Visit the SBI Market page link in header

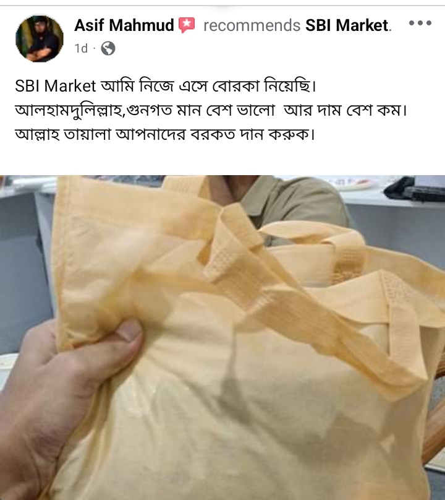click(x=347, y=25)
